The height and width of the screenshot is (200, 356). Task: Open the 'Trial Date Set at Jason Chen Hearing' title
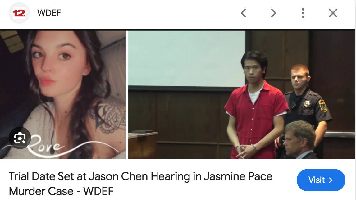click(x=140, y=176)
